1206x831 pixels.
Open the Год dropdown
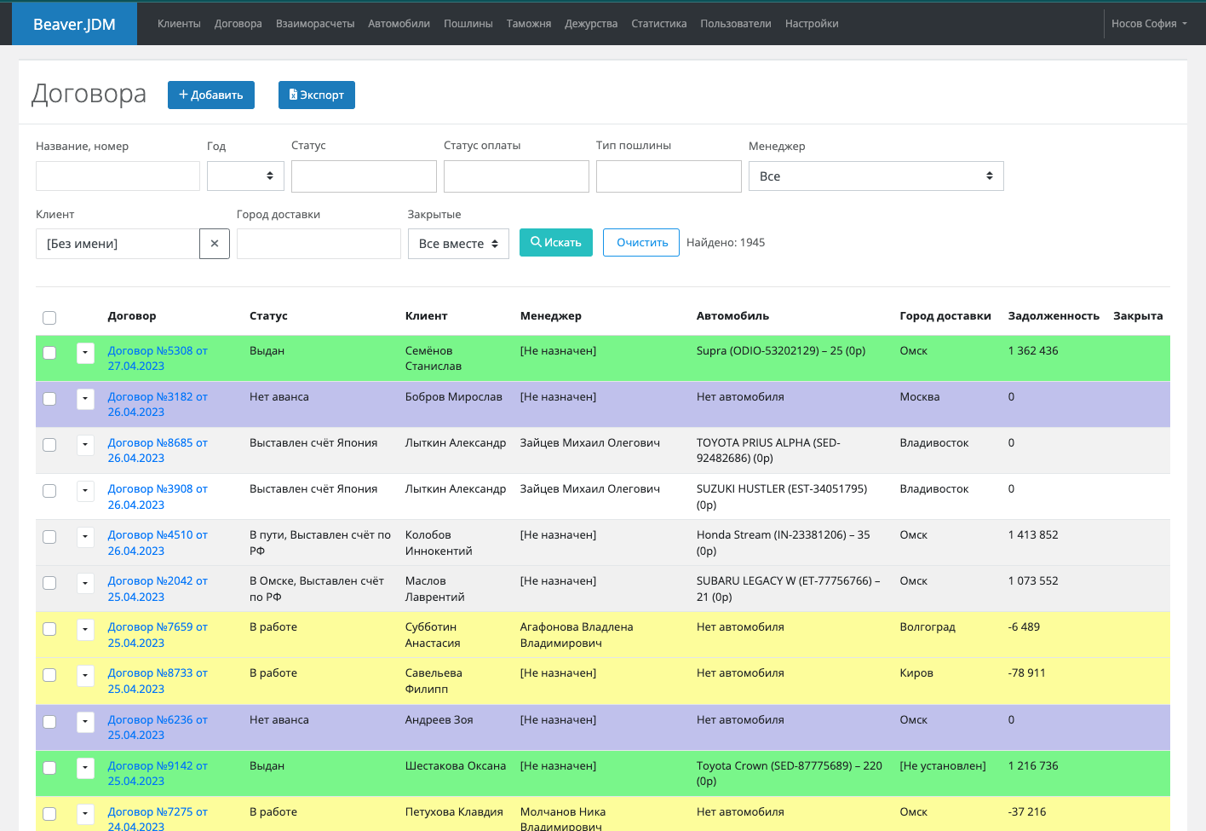tap(245, 176)
